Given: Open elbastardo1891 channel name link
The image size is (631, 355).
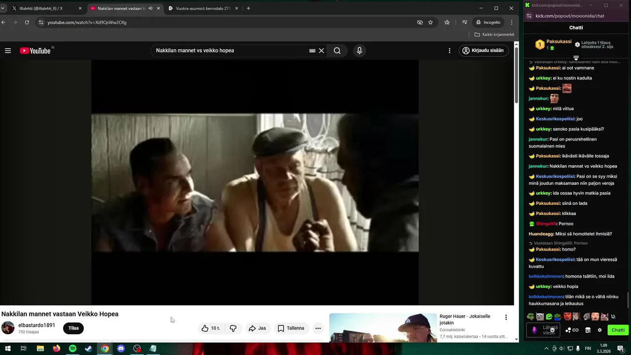Looking at the screenshot, I should tap(36, 325).
